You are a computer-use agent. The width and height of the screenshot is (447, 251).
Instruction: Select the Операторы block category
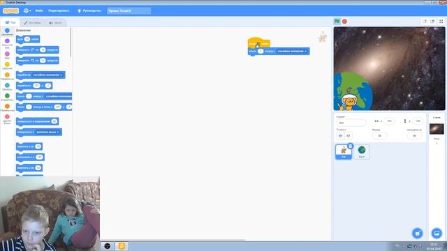tap(7, 98)
